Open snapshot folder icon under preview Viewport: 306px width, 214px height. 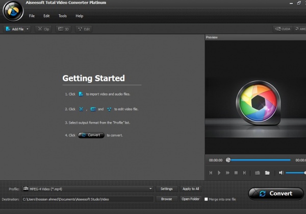[x=267, y=173]
